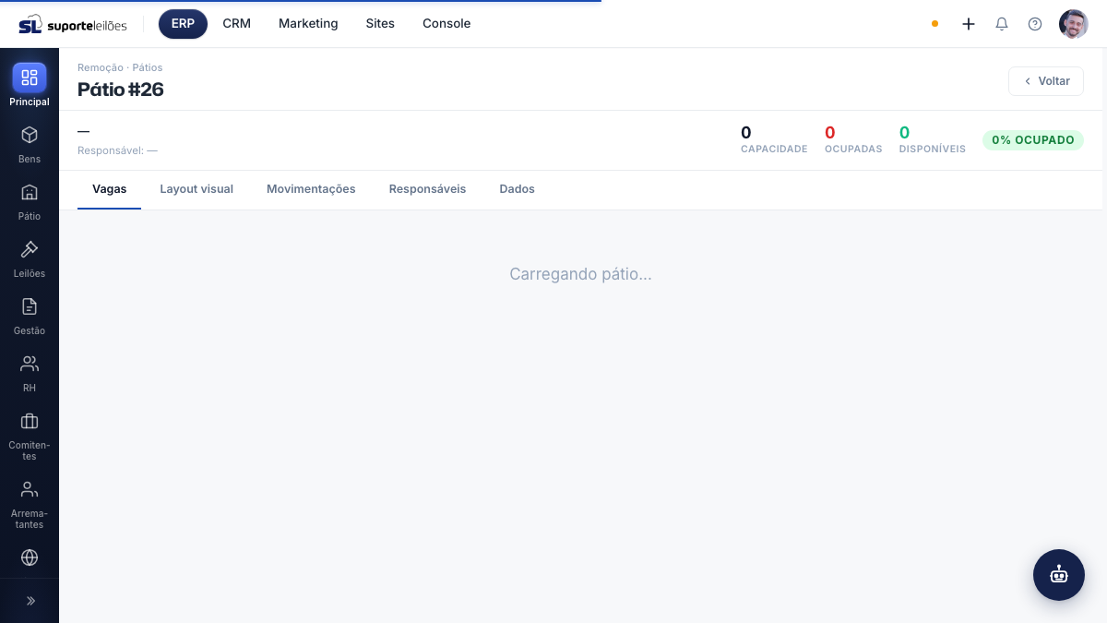Go to Pátio in the sidebar
The height and width of the screenshot is (623, 1107).
pos(30,200)
